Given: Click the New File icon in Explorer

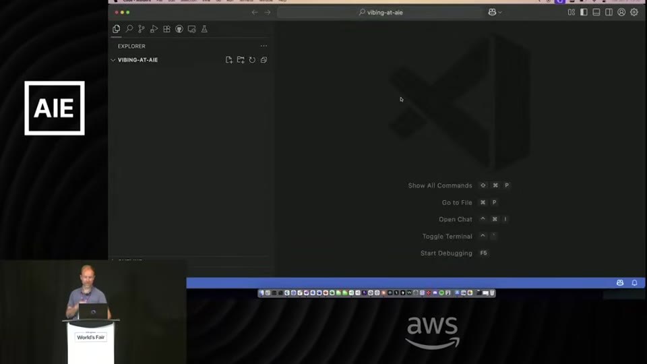Looking at the screenshot, I should pyautogui.click(x=229, y=60).
